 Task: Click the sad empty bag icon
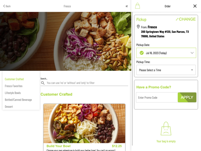(166, 128)
